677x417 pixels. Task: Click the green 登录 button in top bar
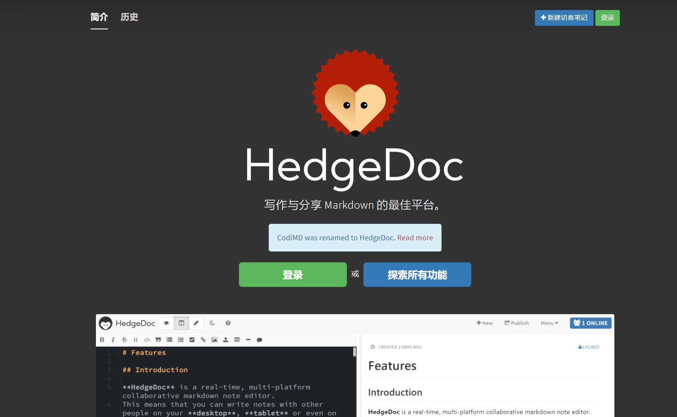click(x=607, y=18)
